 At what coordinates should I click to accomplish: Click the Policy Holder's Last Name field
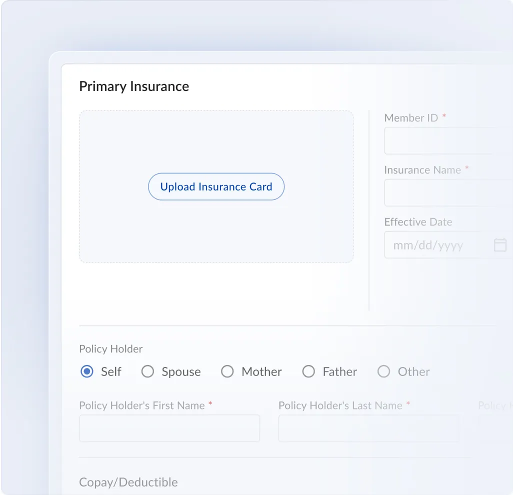[368, 428]
